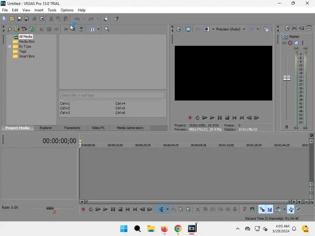Open Project Video Properties in preview toolbar
Image resolution: width=315 pixels, height=236 pixels.
pos(179,29)
